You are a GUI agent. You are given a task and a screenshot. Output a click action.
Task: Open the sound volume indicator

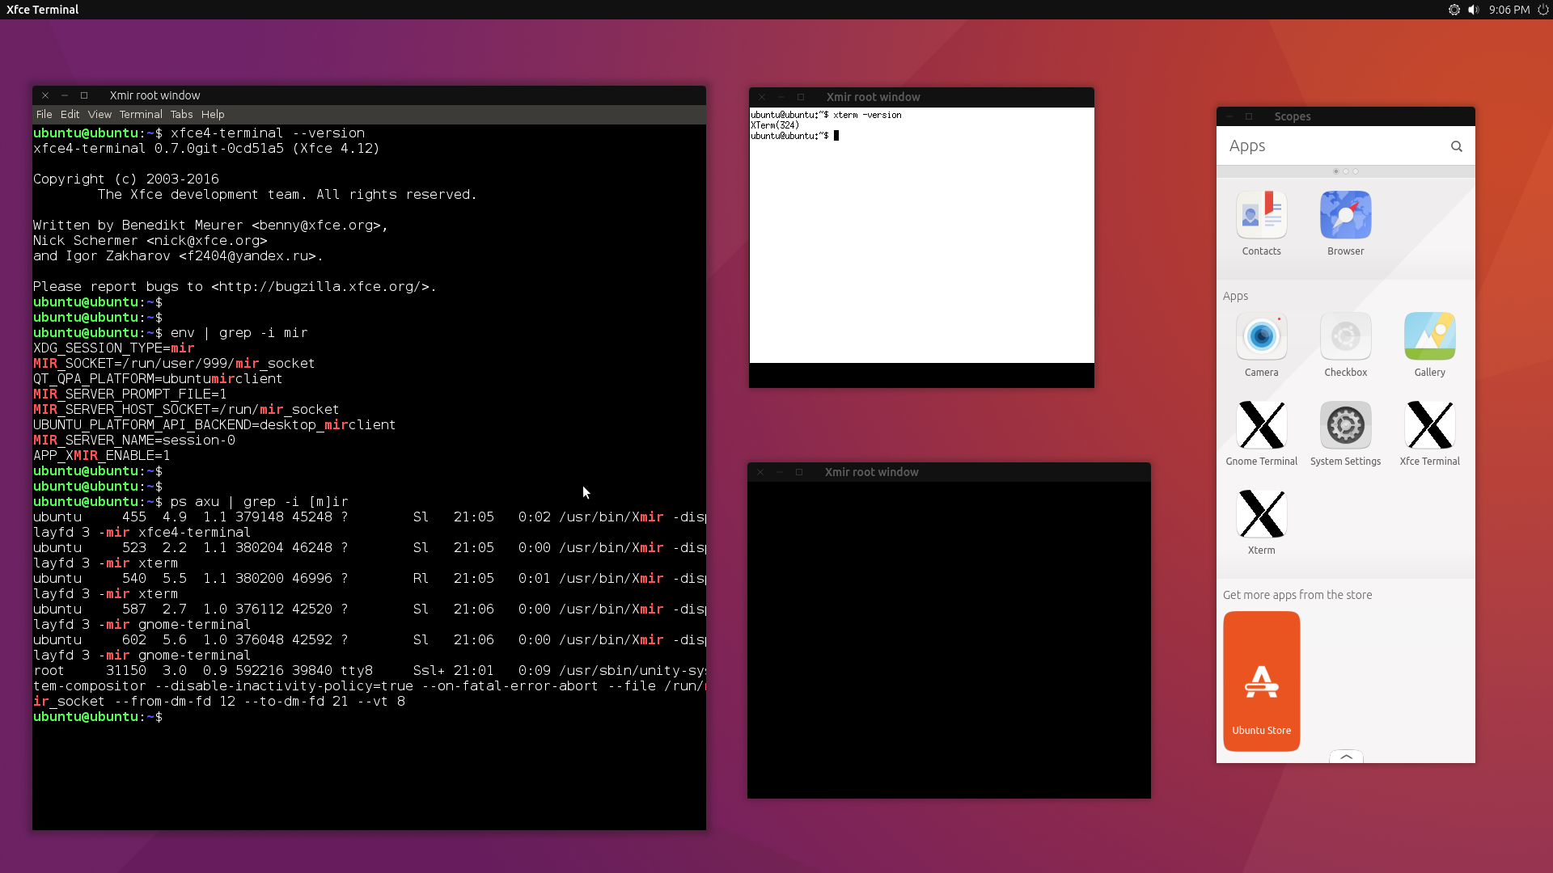(x=1473, y=10)
